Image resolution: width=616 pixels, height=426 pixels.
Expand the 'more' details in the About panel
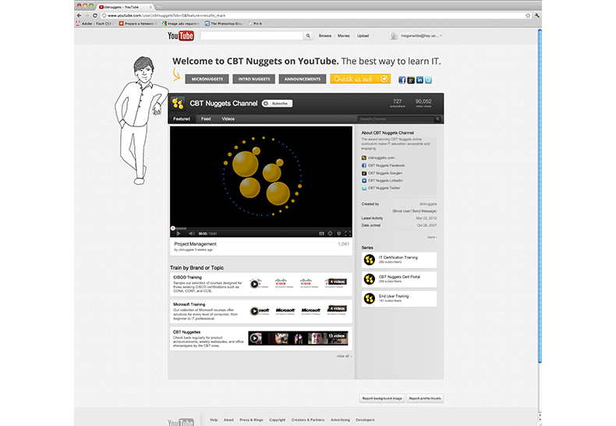(432, 236)
